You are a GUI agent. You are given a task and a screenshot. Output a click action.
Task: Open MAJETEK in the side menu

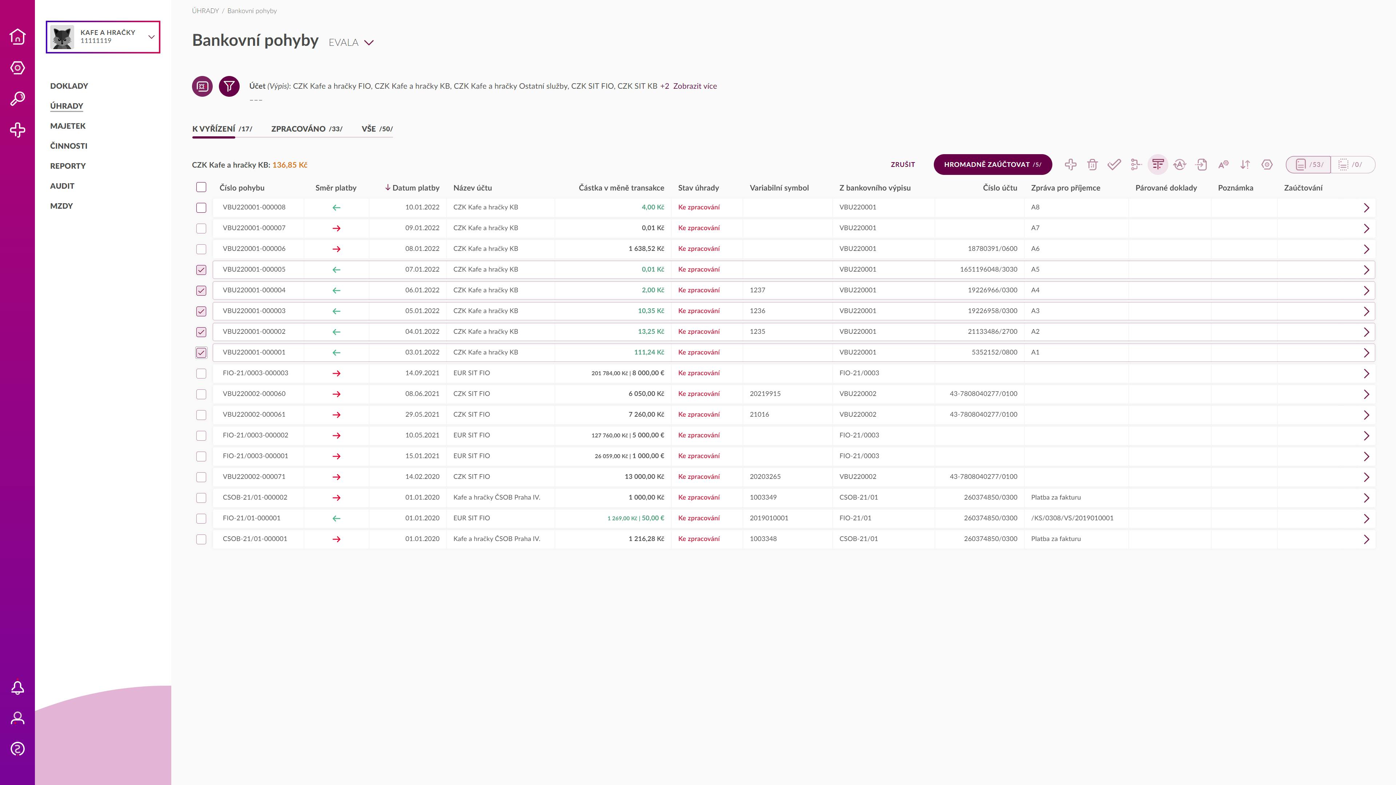pyautogui.click(x=68, y=126)
